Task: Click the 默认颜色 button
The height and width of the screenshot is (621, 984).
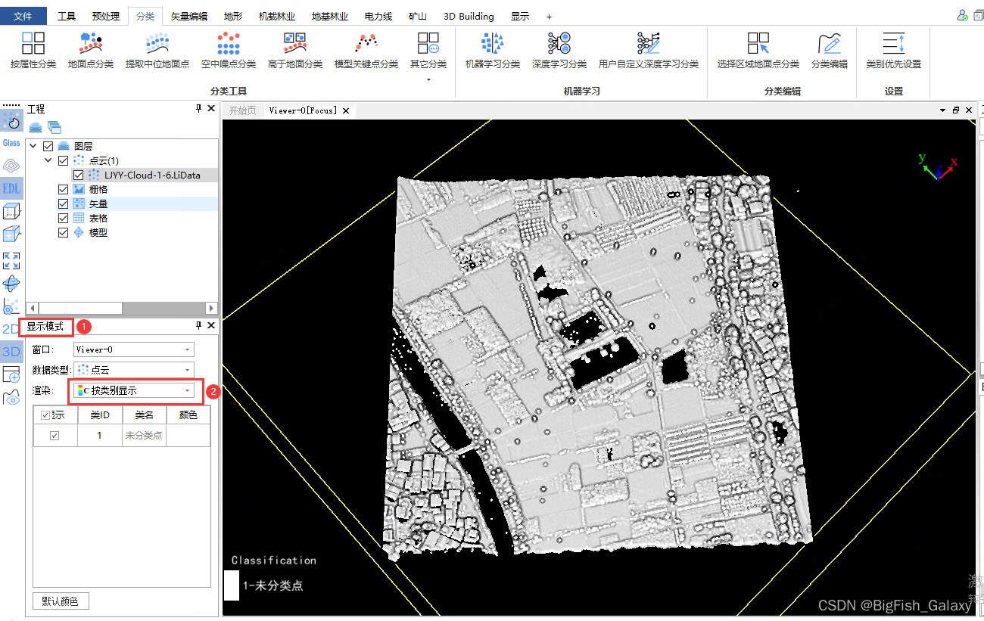Action: [x=61, y=601]
